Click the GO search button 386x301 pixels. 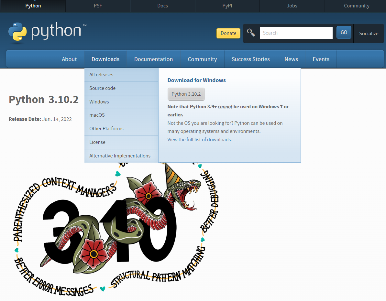coord(344,32)
